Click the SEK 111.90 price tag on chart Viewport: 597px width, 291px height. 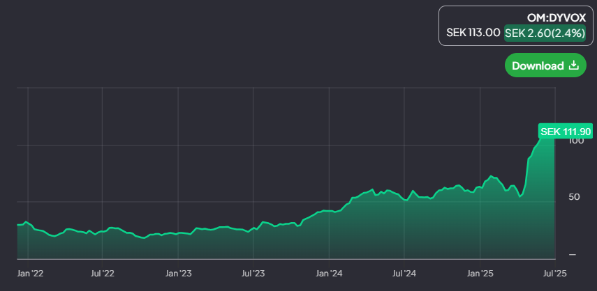point(566,132)
